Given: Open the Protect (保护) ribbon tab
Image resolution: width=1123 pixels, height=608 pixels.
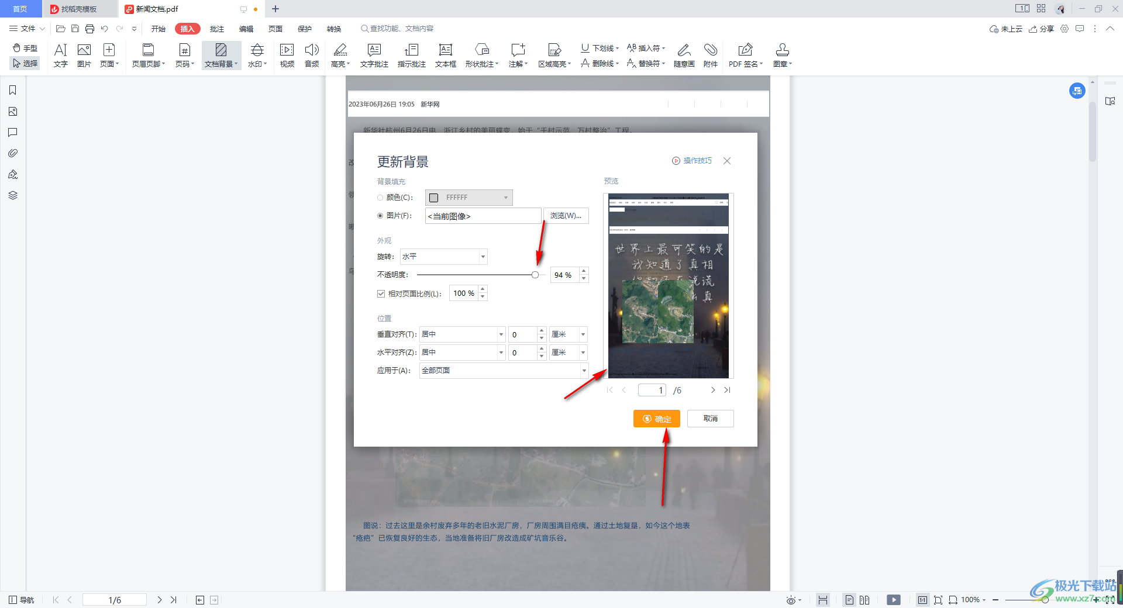Looking at the screenshot, I should tap(305, 29).
